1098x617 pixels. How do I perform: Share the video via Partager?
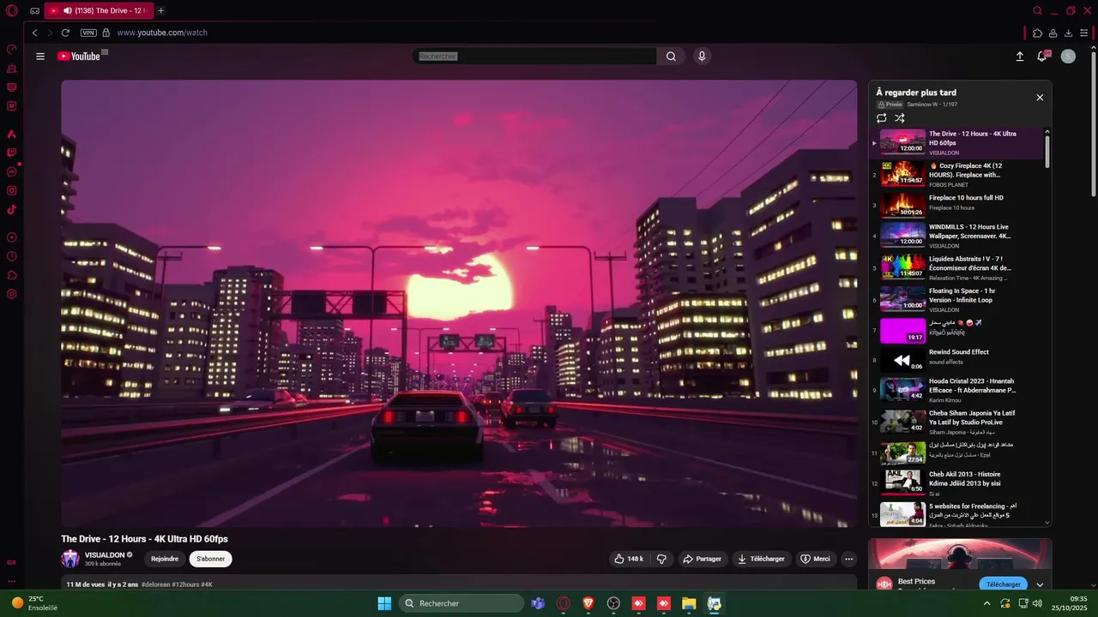[x=702, y=559]
